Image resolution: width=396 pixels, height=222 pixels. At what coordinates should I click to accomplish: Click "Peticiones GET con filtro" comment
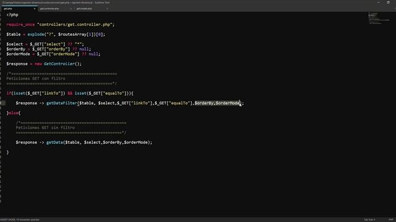(x=36, y=78)
